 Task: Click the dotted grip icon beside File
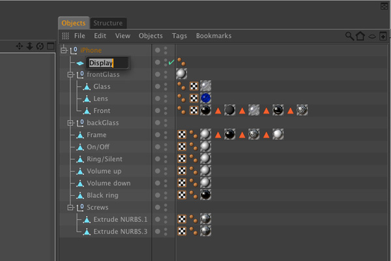[x=65, y=36]
